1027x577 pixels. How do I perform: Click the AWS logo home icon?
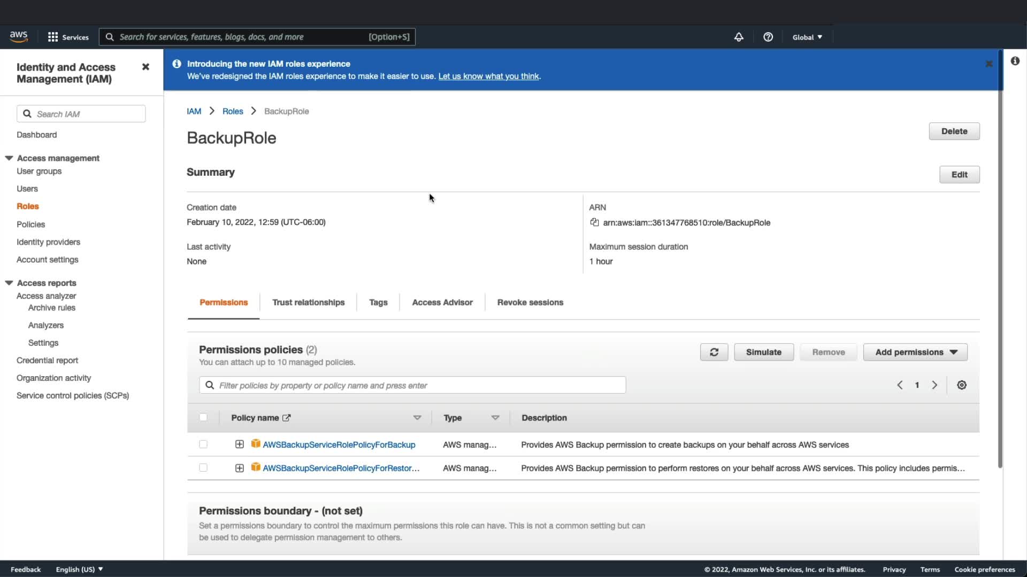click(19, 36)
